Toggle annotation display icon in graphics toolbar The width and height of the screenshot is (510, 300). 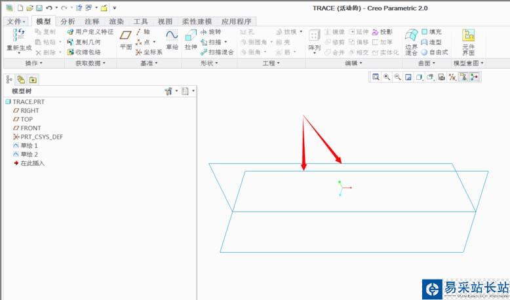[x=463, y=77]
